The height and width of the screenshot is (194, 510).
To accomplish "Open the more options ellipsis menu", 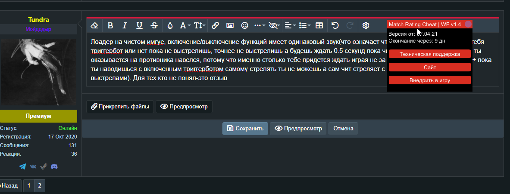I will [x=260, y=25].
